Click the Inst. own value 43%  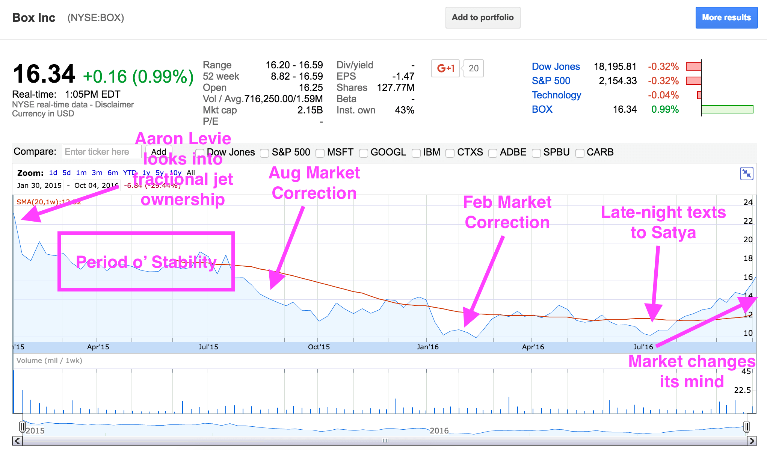[x=405, y=110]
